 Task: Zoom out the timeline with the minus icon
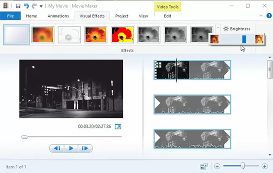coord(217,166)
